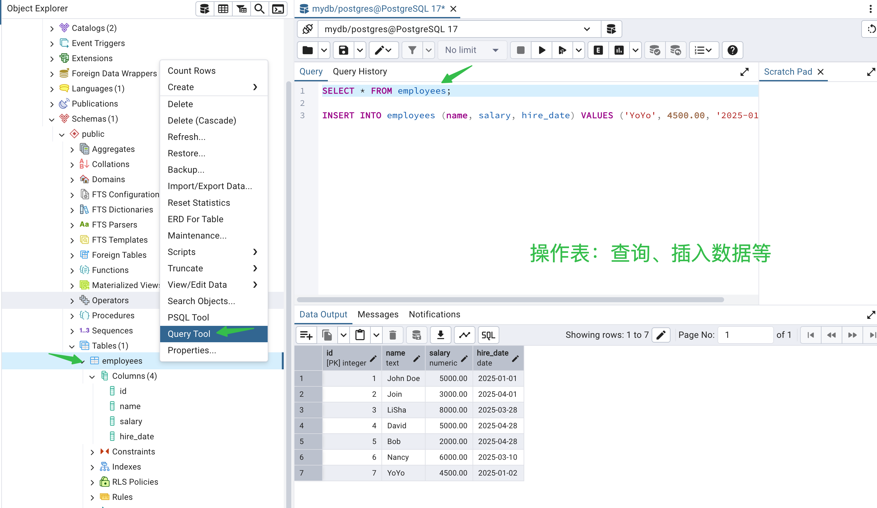Click the Execute script play button
Image resolution: width=877 pixels, height=508 pixels.
542,50
